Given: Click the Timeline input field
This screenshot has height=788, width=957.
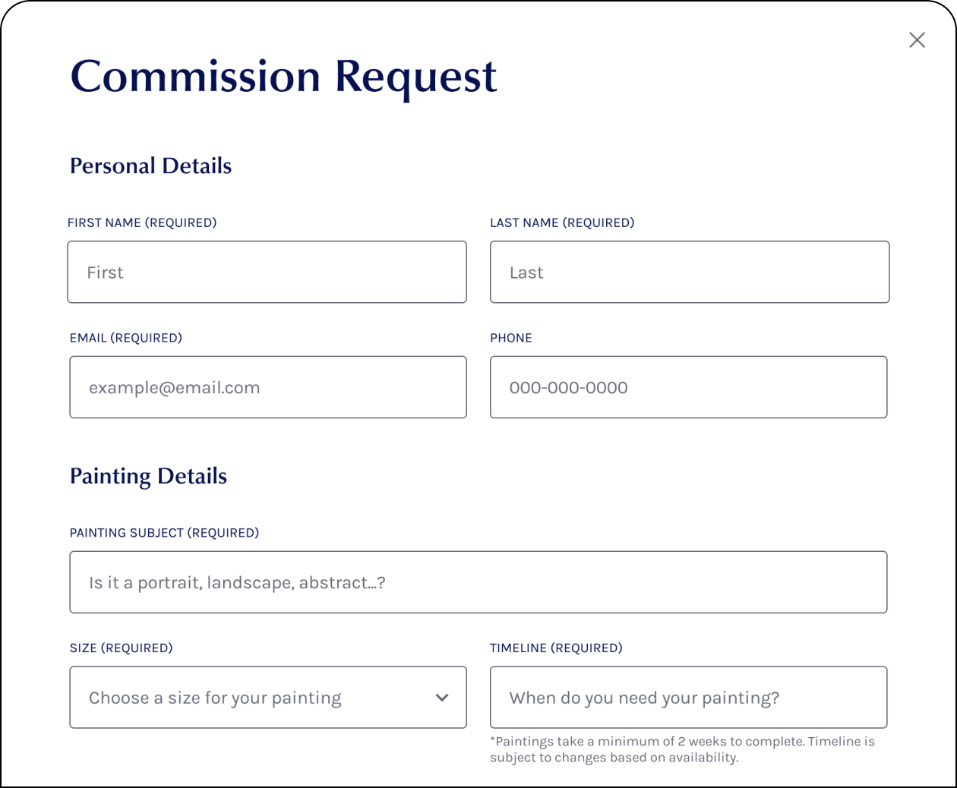Looking at the screenshot, I should [688, 698].
